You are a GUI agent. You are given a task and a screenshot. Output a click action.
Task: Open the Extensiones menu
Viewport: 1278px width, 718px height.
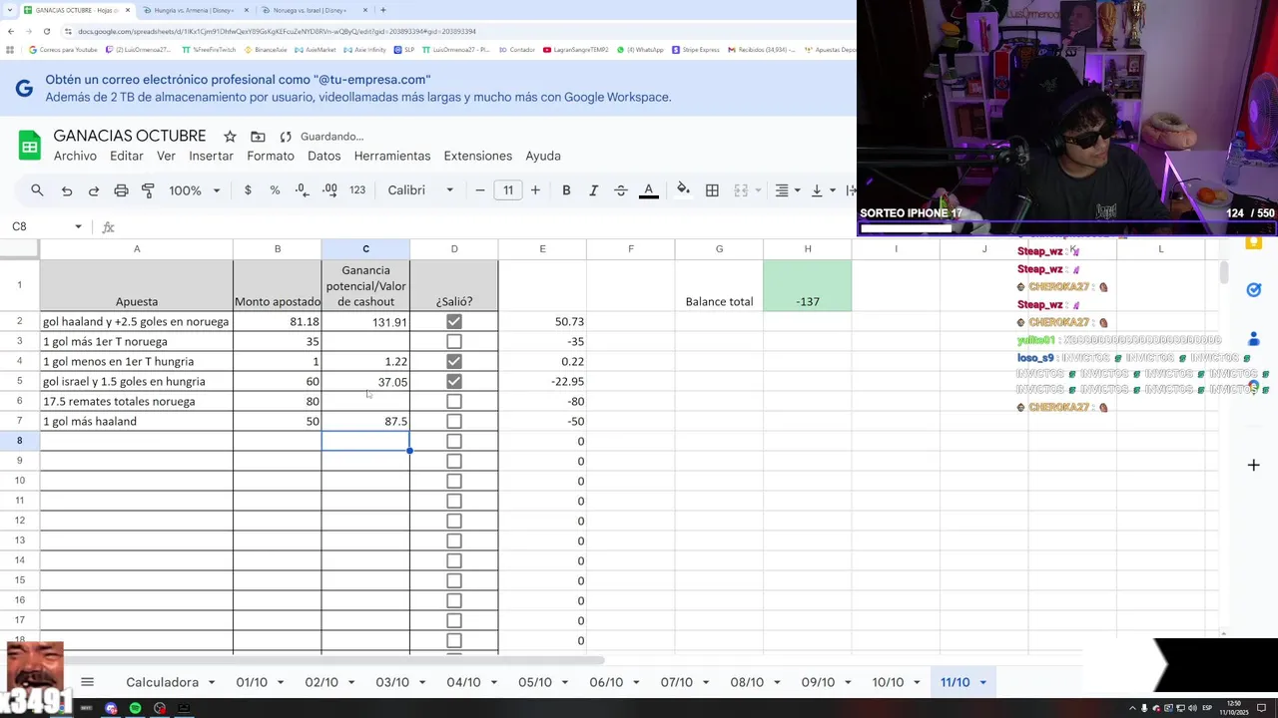click(x=478, y=157)
